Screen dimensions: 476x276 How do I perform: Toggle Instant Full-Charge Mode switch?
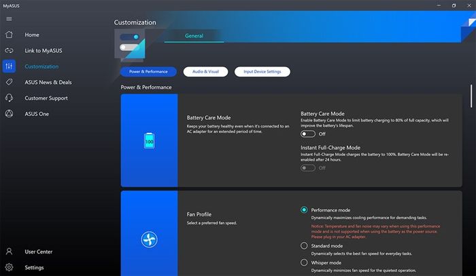308,167
